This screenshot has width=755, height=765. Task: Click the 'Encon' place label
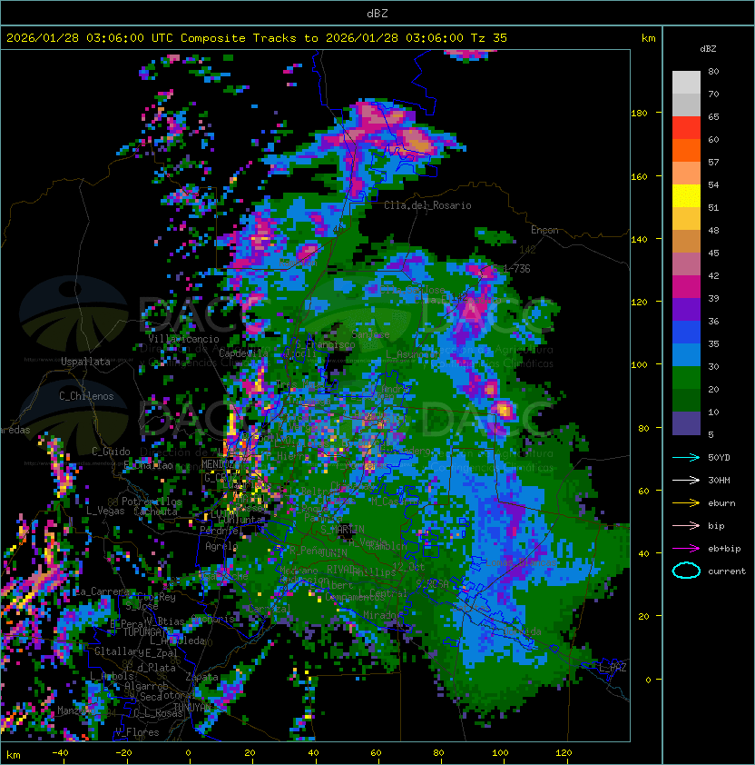(x=544, y=230)
